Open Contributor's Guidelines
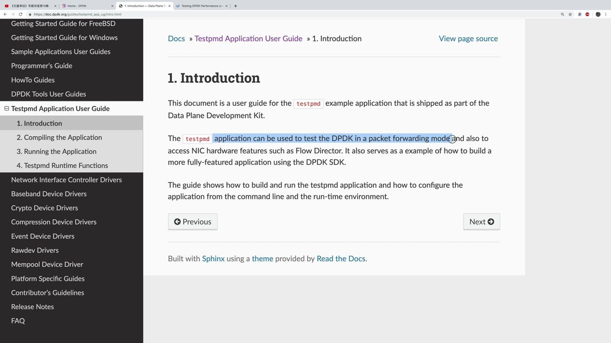 [x=47, y=293]
